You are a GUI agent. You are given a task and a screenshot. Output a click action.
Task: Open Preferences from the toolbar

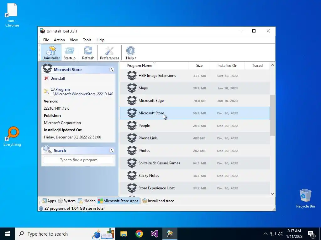[109, 52]
